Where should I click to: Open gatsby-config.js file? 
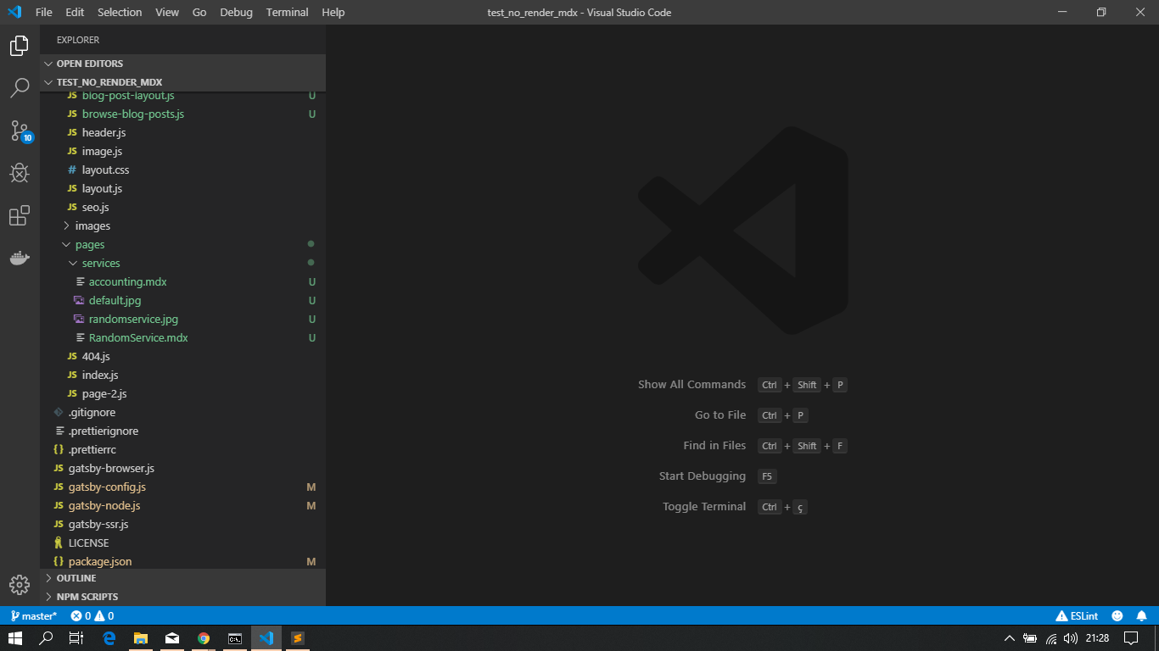(x=182, y=487)
